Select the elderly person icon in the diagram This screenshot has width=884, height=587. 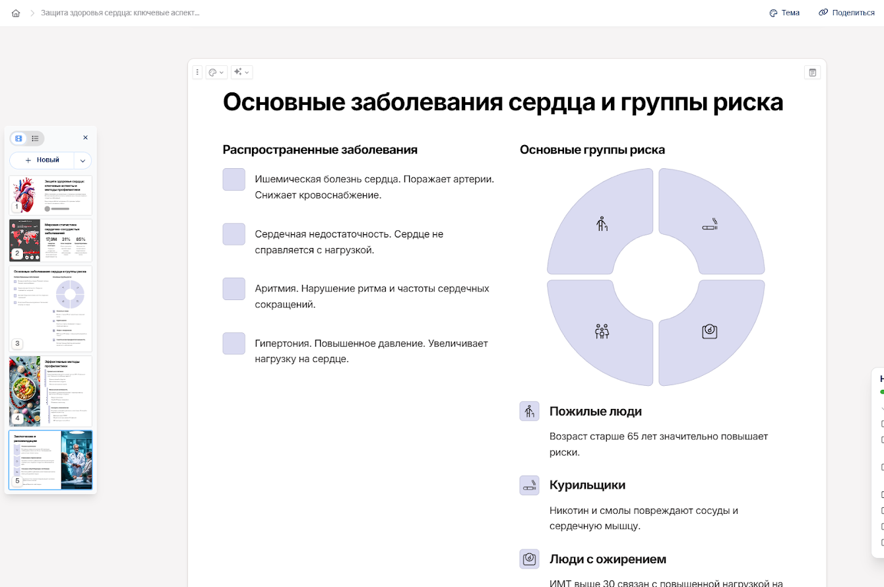601,224
